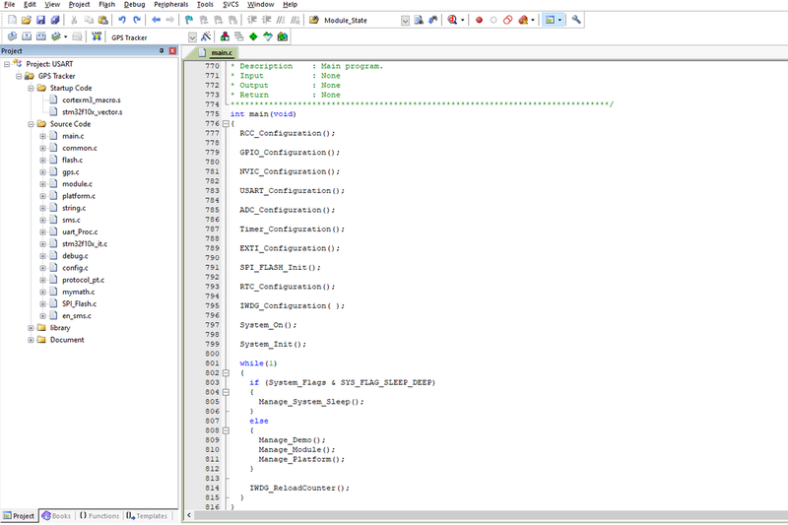This screenshot has width=788, height=525.
Task: Start the debug session with the magnifier icon
Action: coord(452,20)
